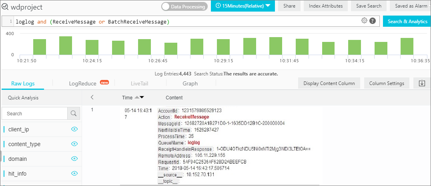This screenshot has height=186, width=431.
Task: Click the loglog QueueName value
Action: pyautogui.click(x=194, y=142)
